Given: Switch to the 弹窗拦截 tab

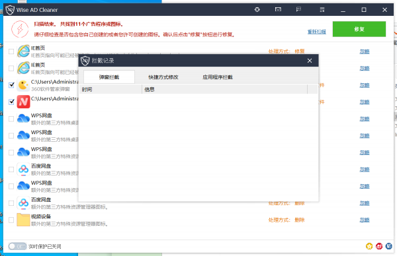Looking at the screenshot, I should [x=109, y=77].
